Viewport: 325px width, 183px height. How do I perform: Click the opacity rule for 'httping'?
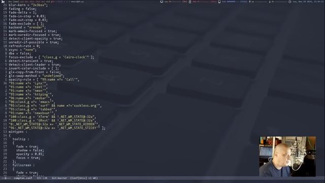coord(30,95)
